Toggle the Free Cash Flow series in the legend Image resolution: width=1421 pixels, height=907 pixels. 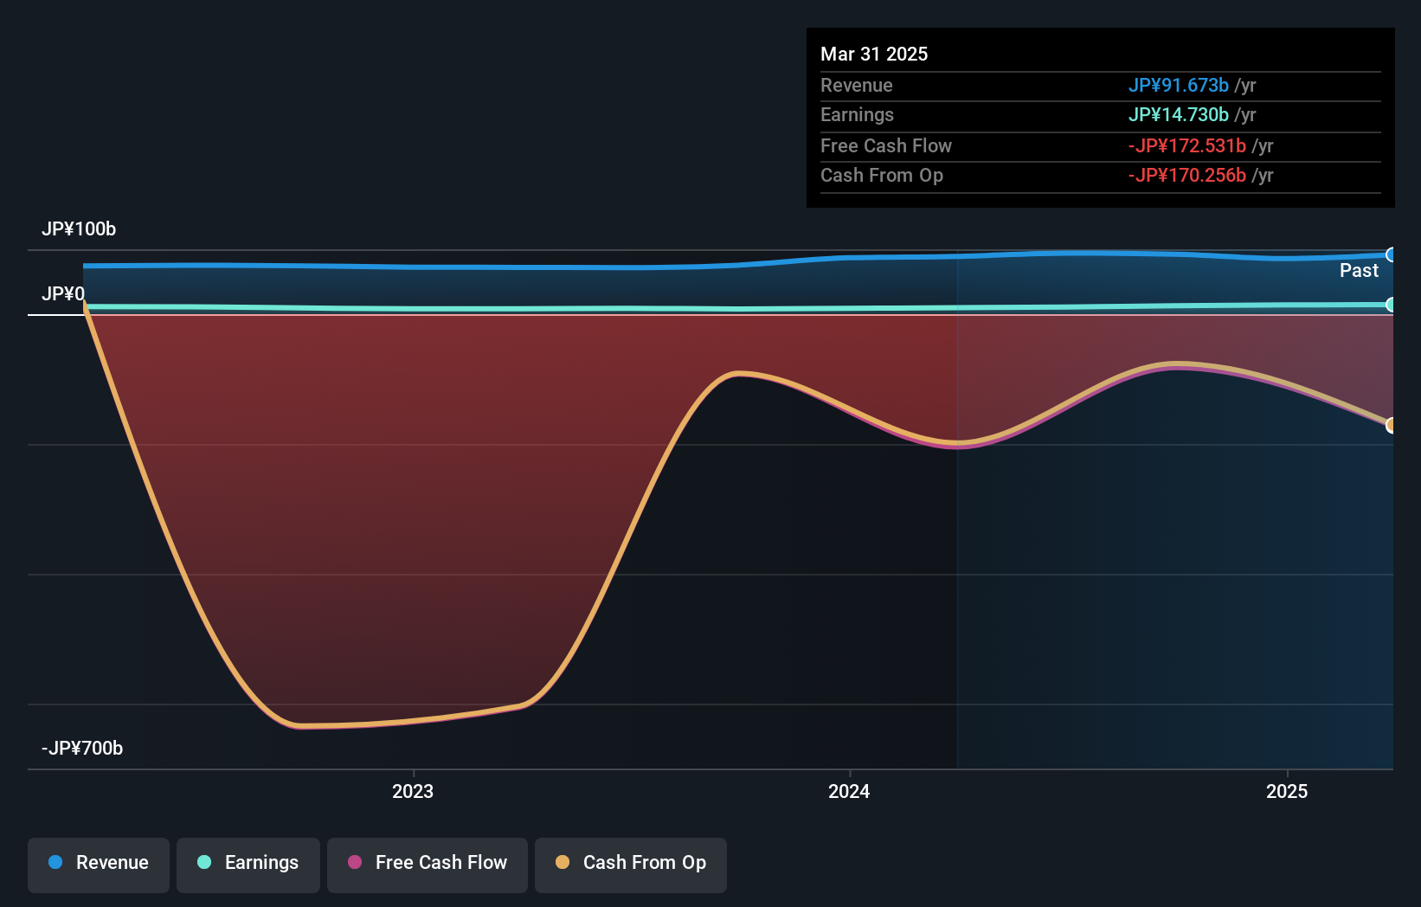[428, 865]
